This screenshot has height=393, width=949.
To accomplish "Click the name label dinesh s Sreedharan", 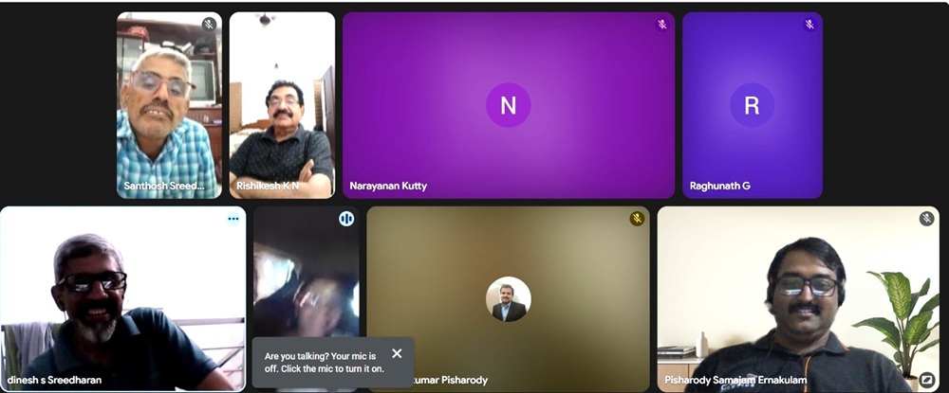I will [x=54, y=381].
